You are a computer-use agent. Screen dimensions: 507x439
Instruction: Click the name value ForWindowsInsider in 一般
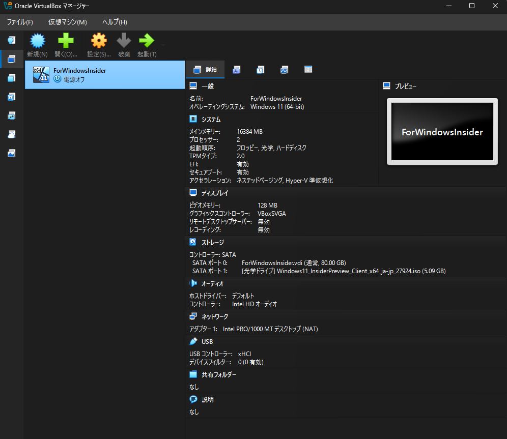[x=276, y=99]
